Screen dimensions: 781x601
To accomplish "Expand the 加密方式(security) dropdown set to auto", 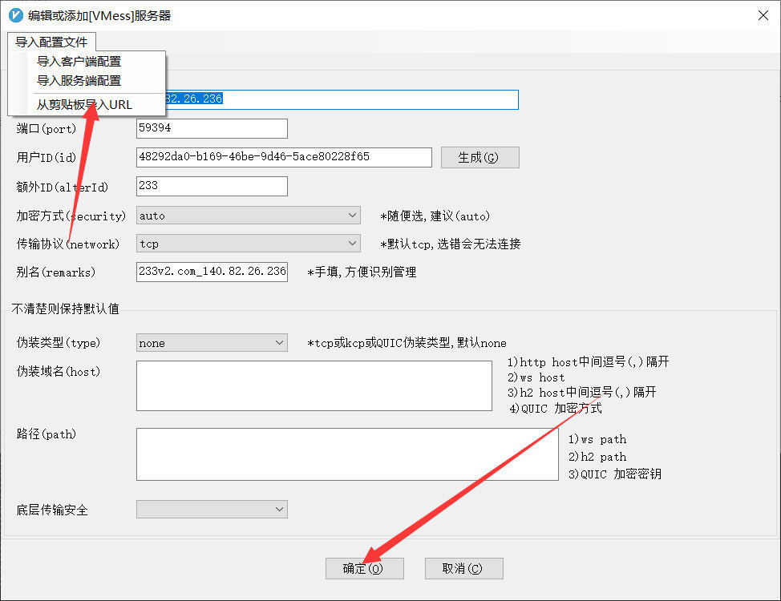I will [249, 216].
